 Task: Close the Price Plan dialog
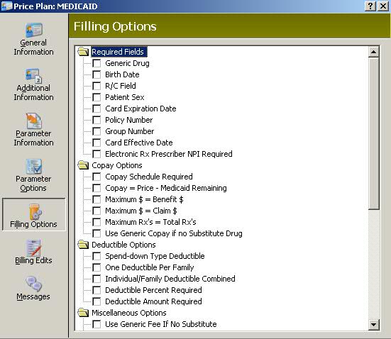click(x=382, y=6)
